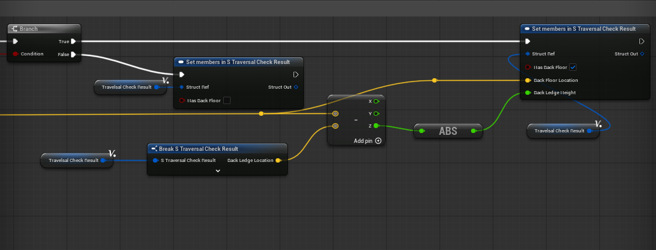Click output exec pin of right Set members node
This screenshot has width=656, height=250.
tap(642, 41)
